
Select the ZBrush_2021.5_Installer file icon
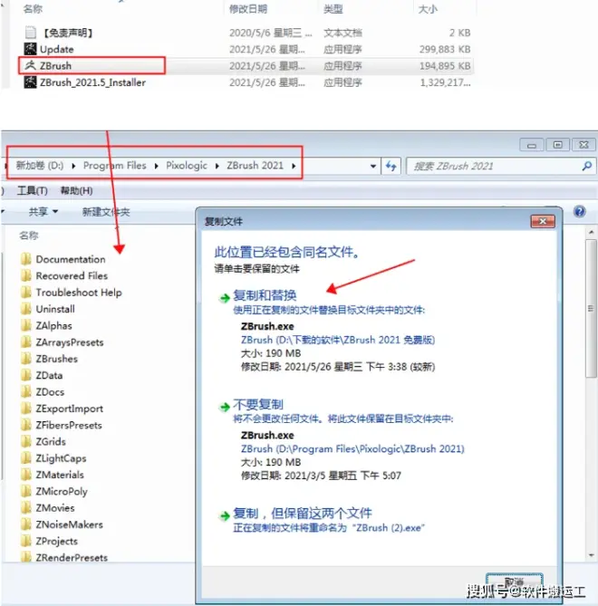tap(30, 82)
